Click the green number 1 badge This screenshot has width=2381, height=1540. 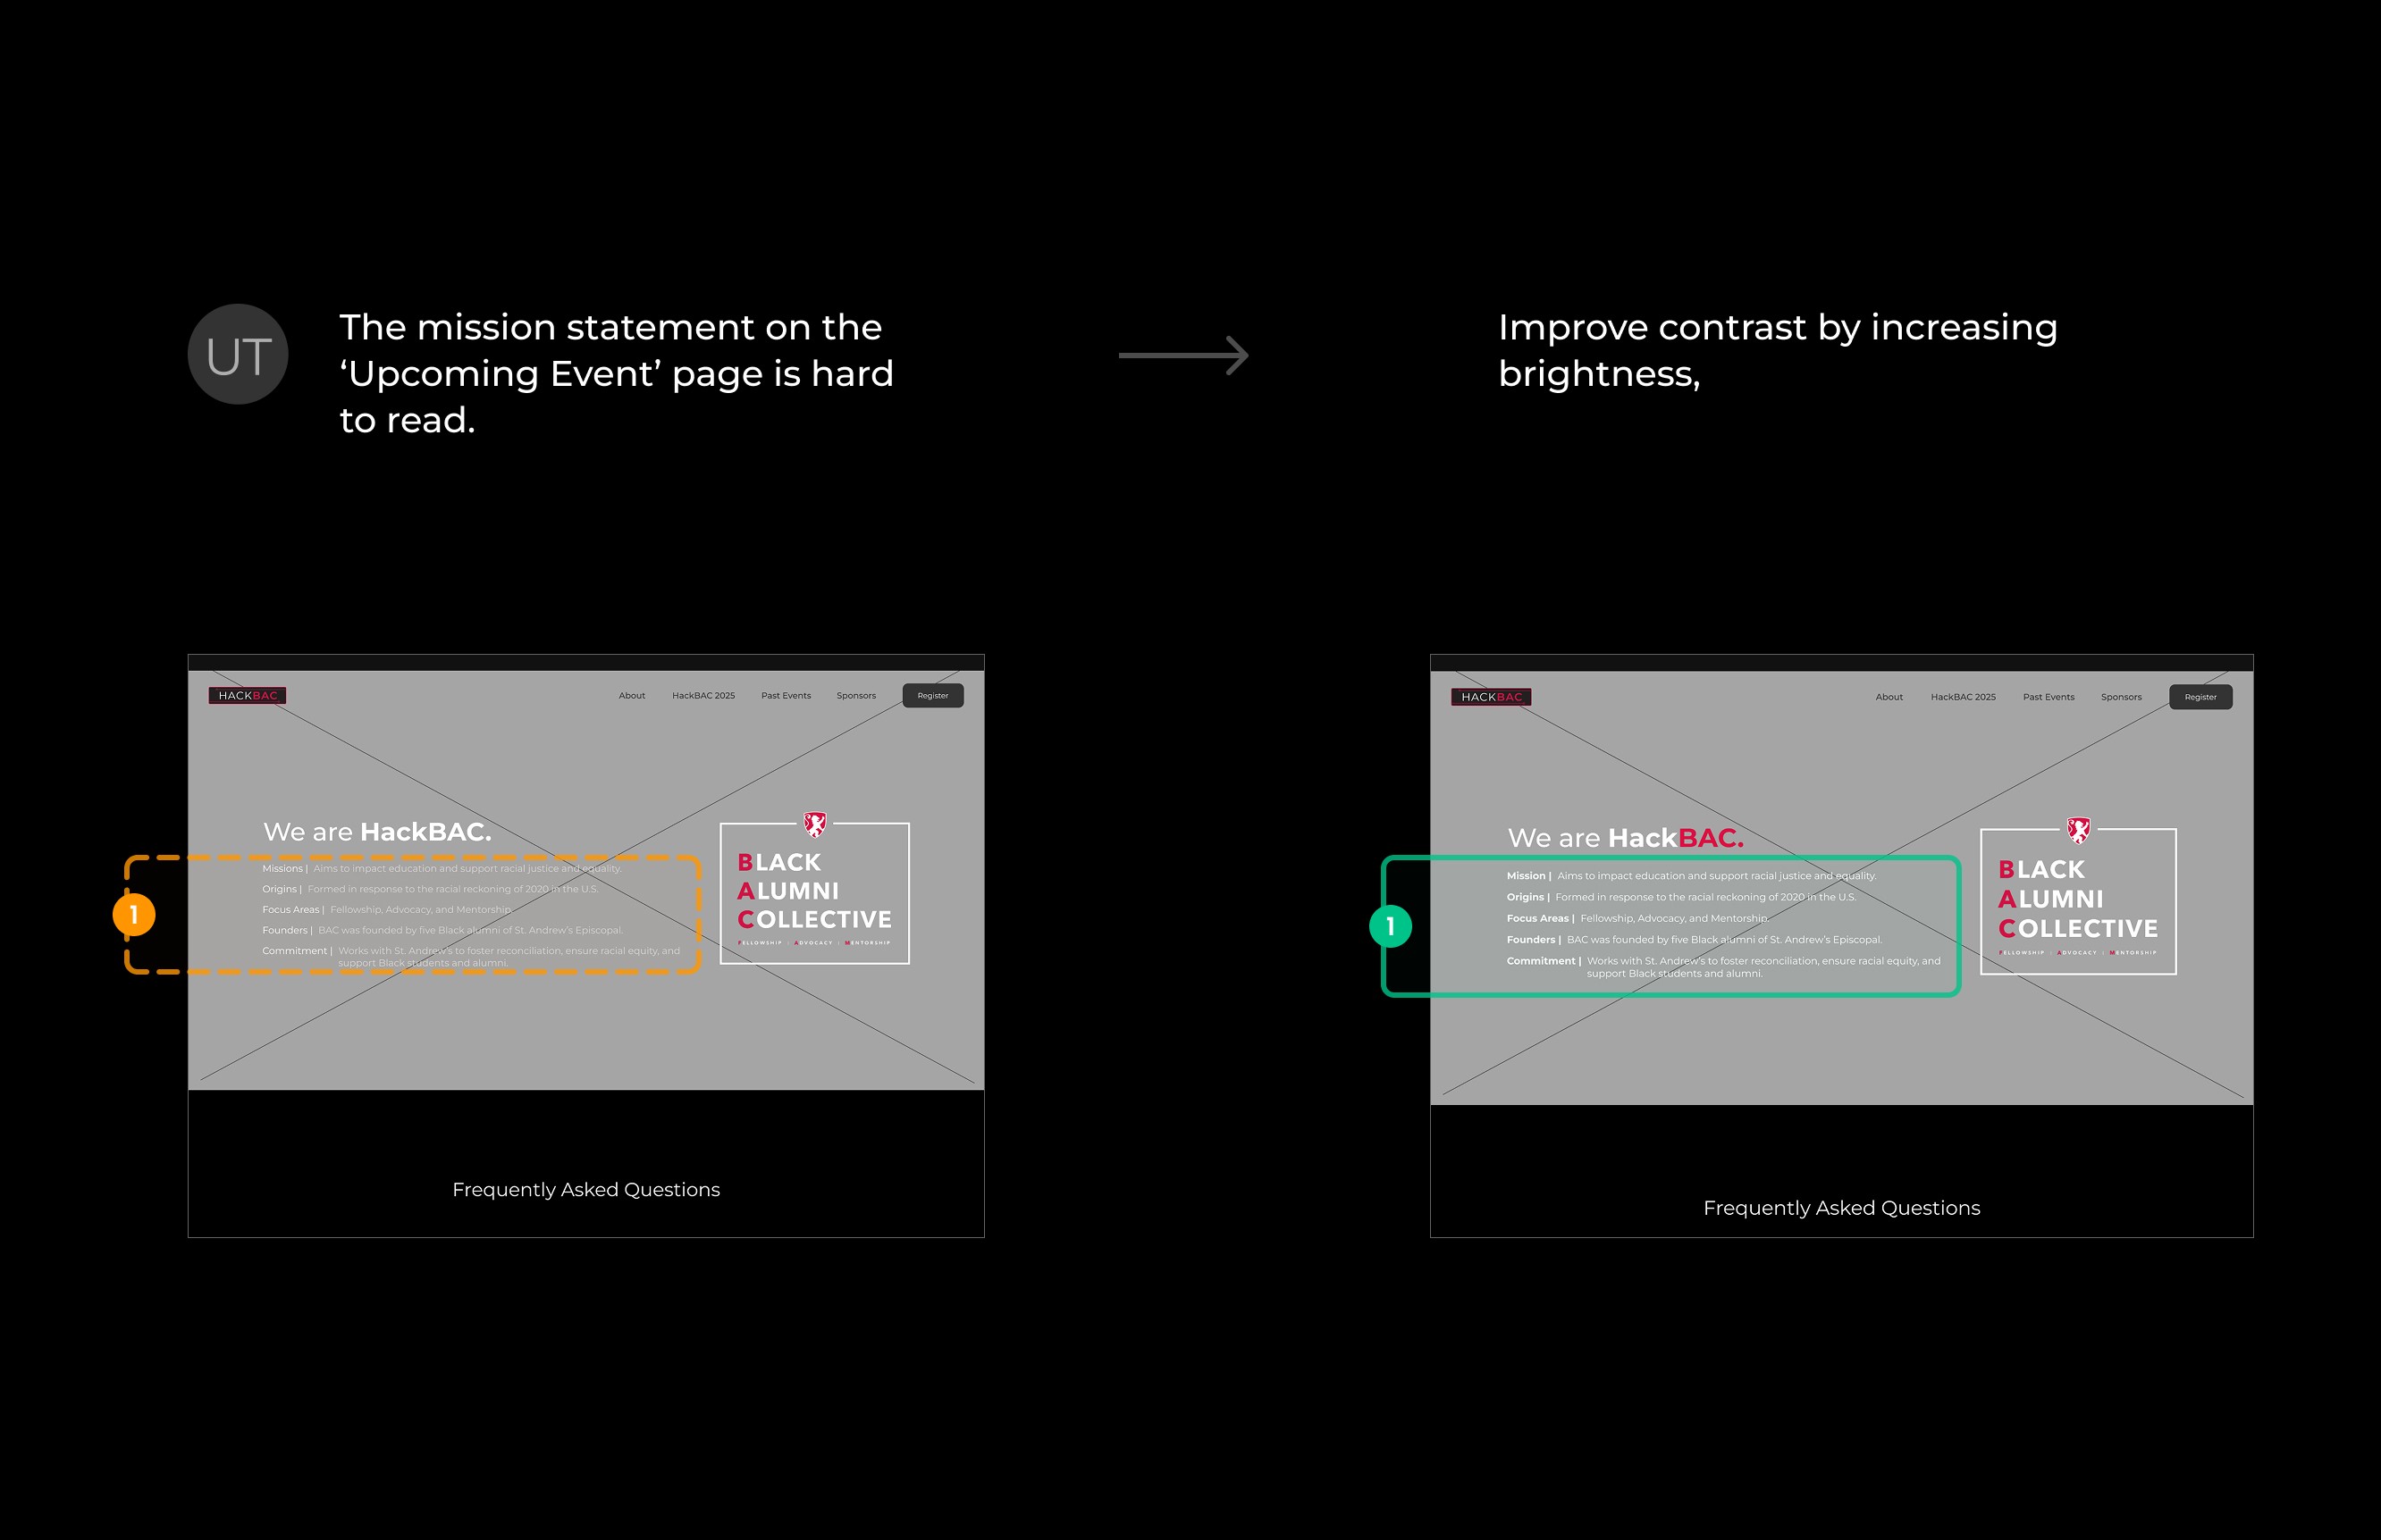[1390, 926]
